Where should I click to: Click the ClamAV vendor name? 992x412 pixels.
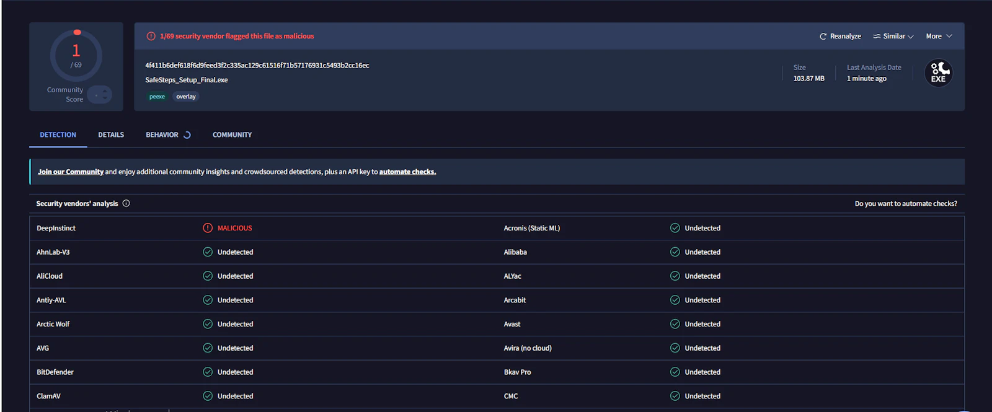pyautogui.click(x=48, y=397)
